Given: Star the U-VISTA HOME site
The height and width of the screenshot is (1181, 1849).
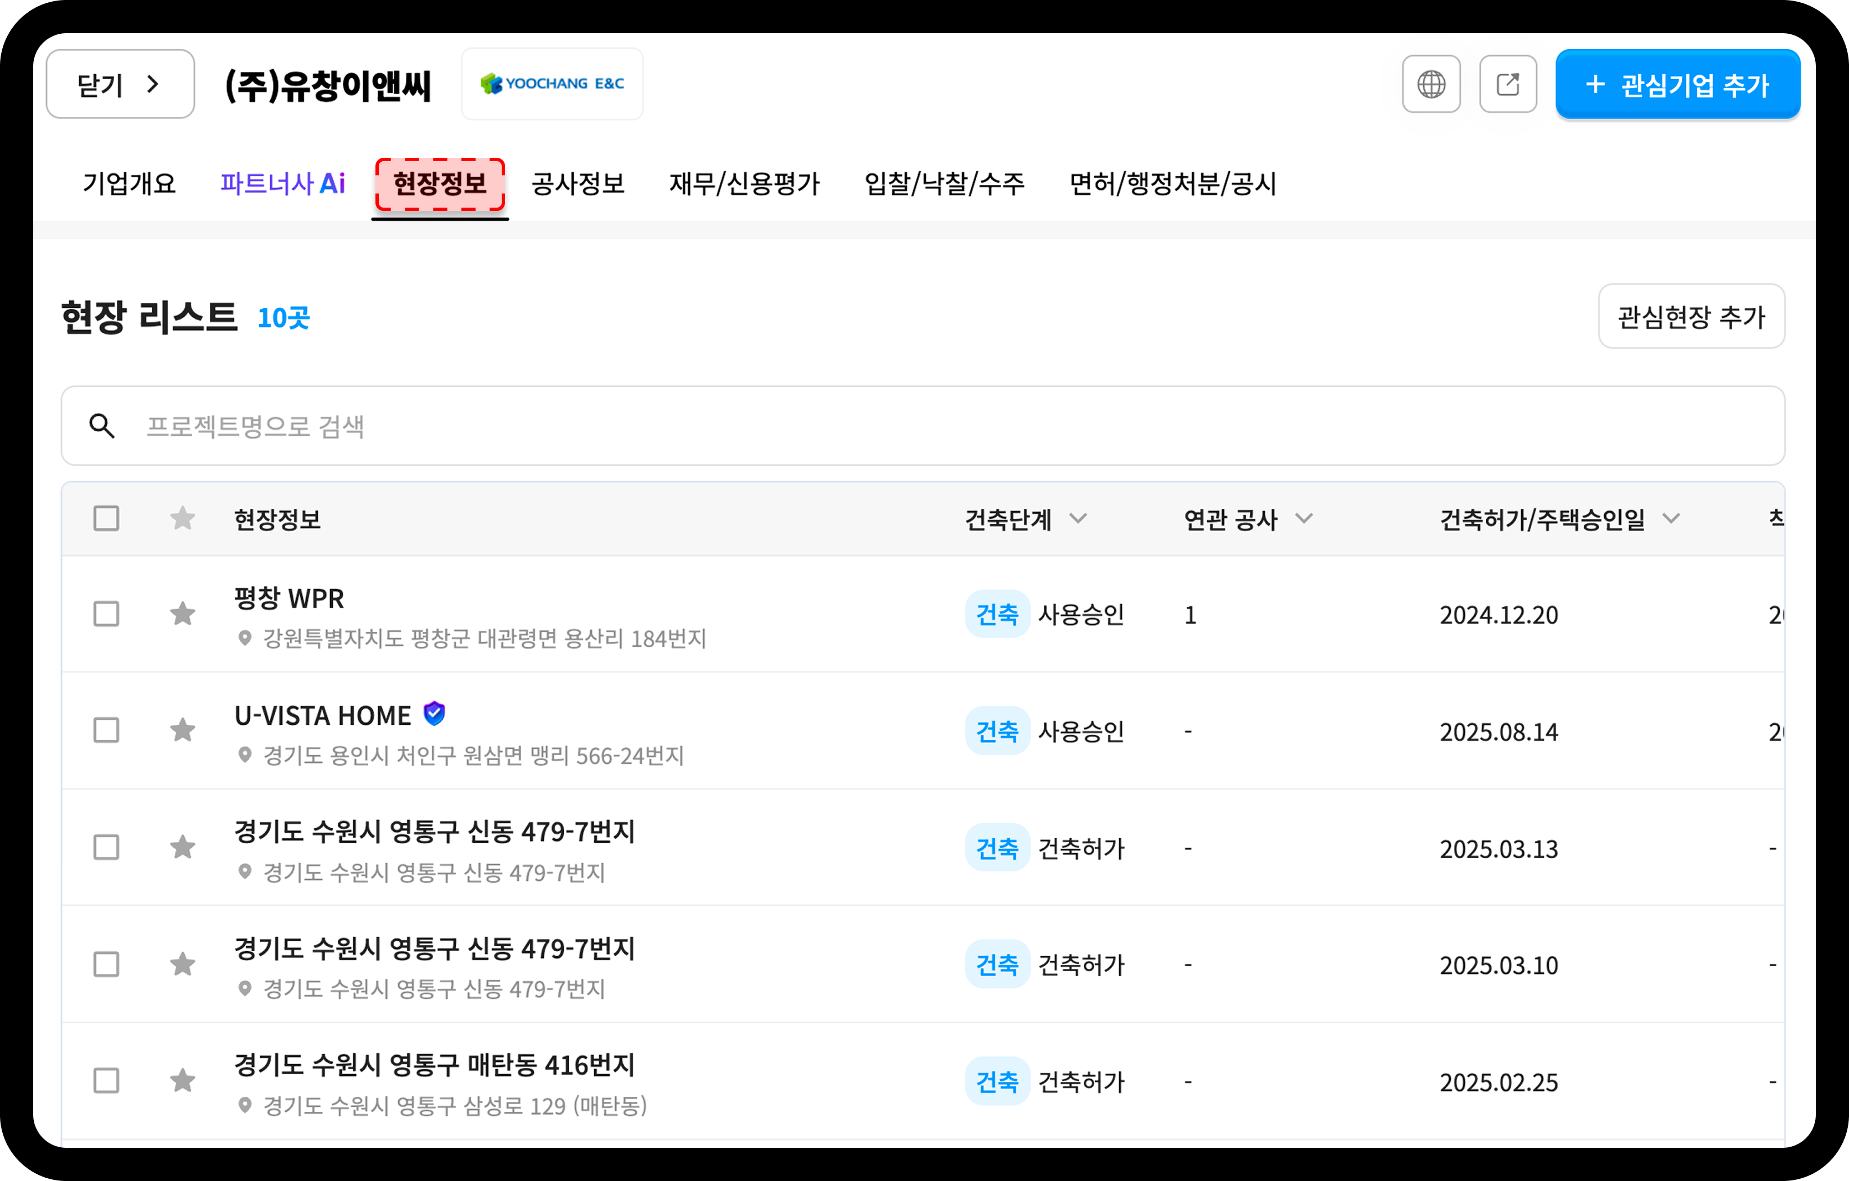Looking at the screenshot, I should (x=183, y=730).
